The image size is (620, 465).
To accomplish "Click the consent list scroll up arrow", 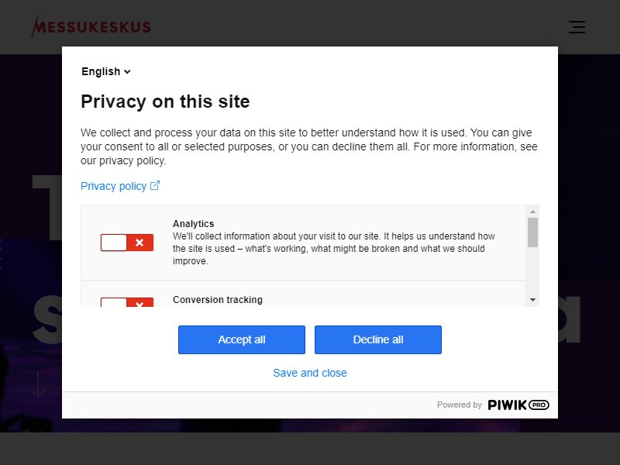I will click(x=532, y=212).
